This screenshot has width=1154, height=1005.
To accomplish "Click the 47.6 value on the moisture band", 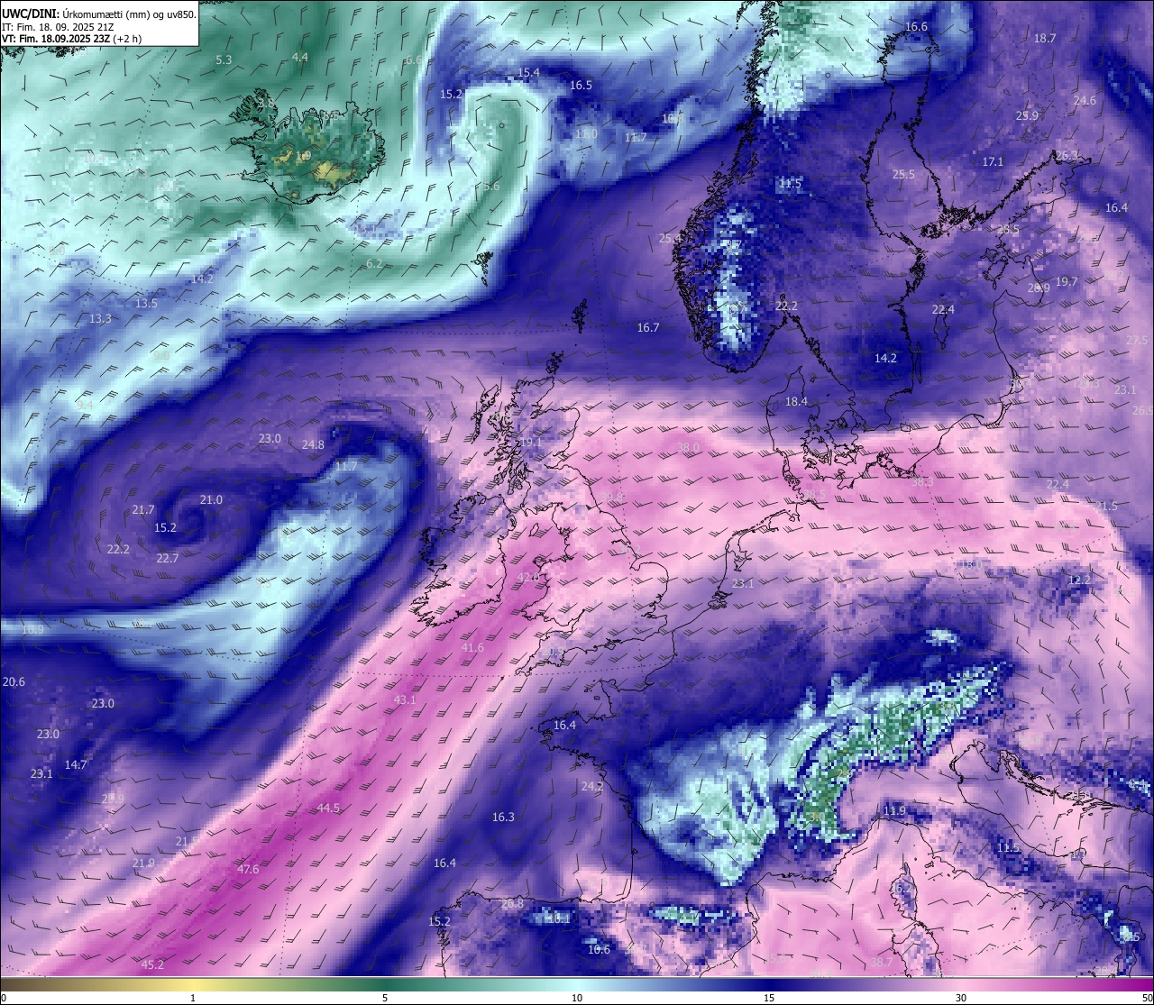I will pos(248,869).
